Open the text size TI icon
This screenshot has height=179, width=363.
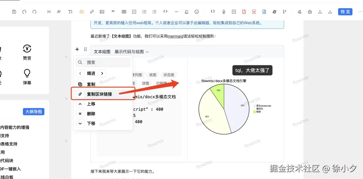70,11
